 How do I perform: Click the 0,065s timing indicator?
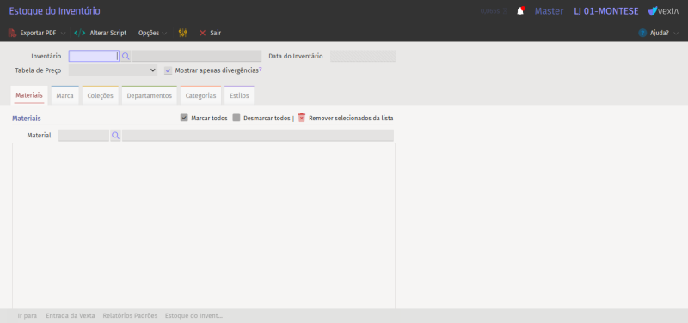point(490,11)
